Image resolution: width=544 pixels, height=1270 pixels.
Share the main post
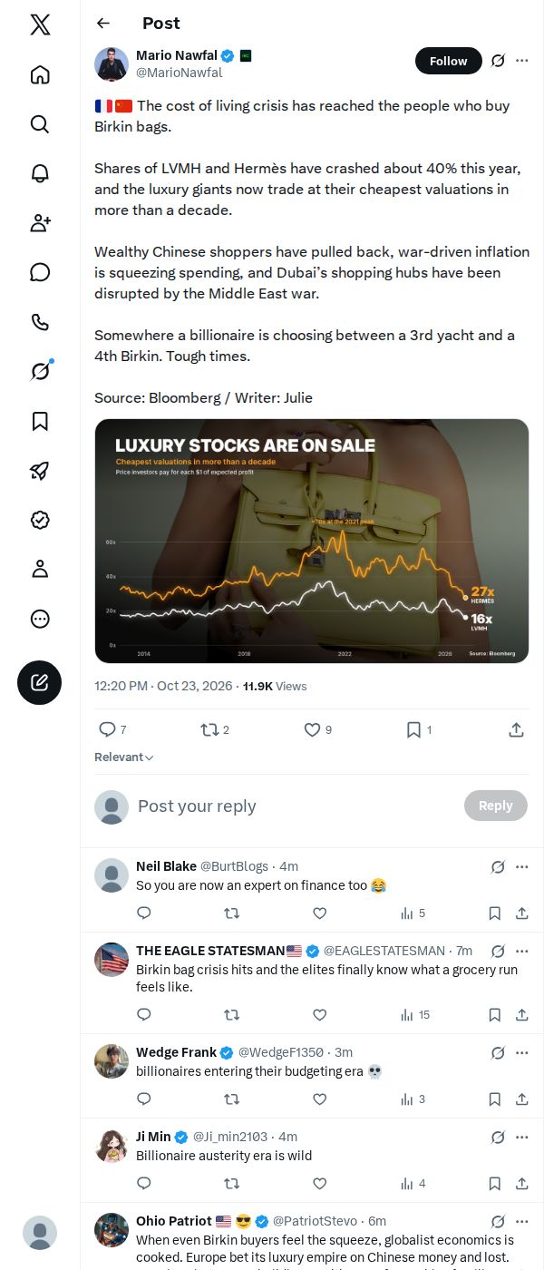pos(516,729)
